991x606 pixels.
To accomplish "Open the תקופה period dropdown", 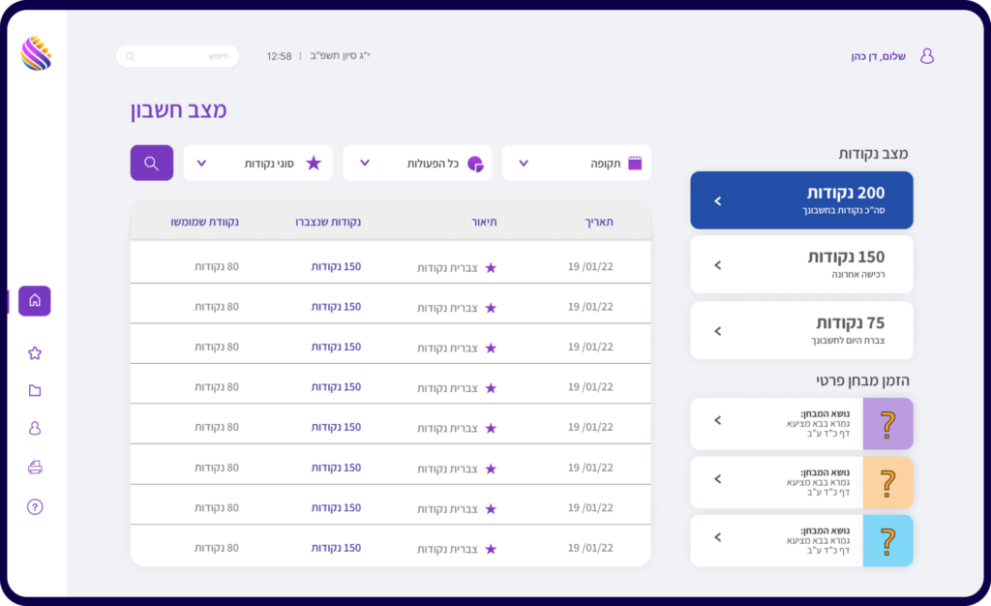I will pos(576,164).
